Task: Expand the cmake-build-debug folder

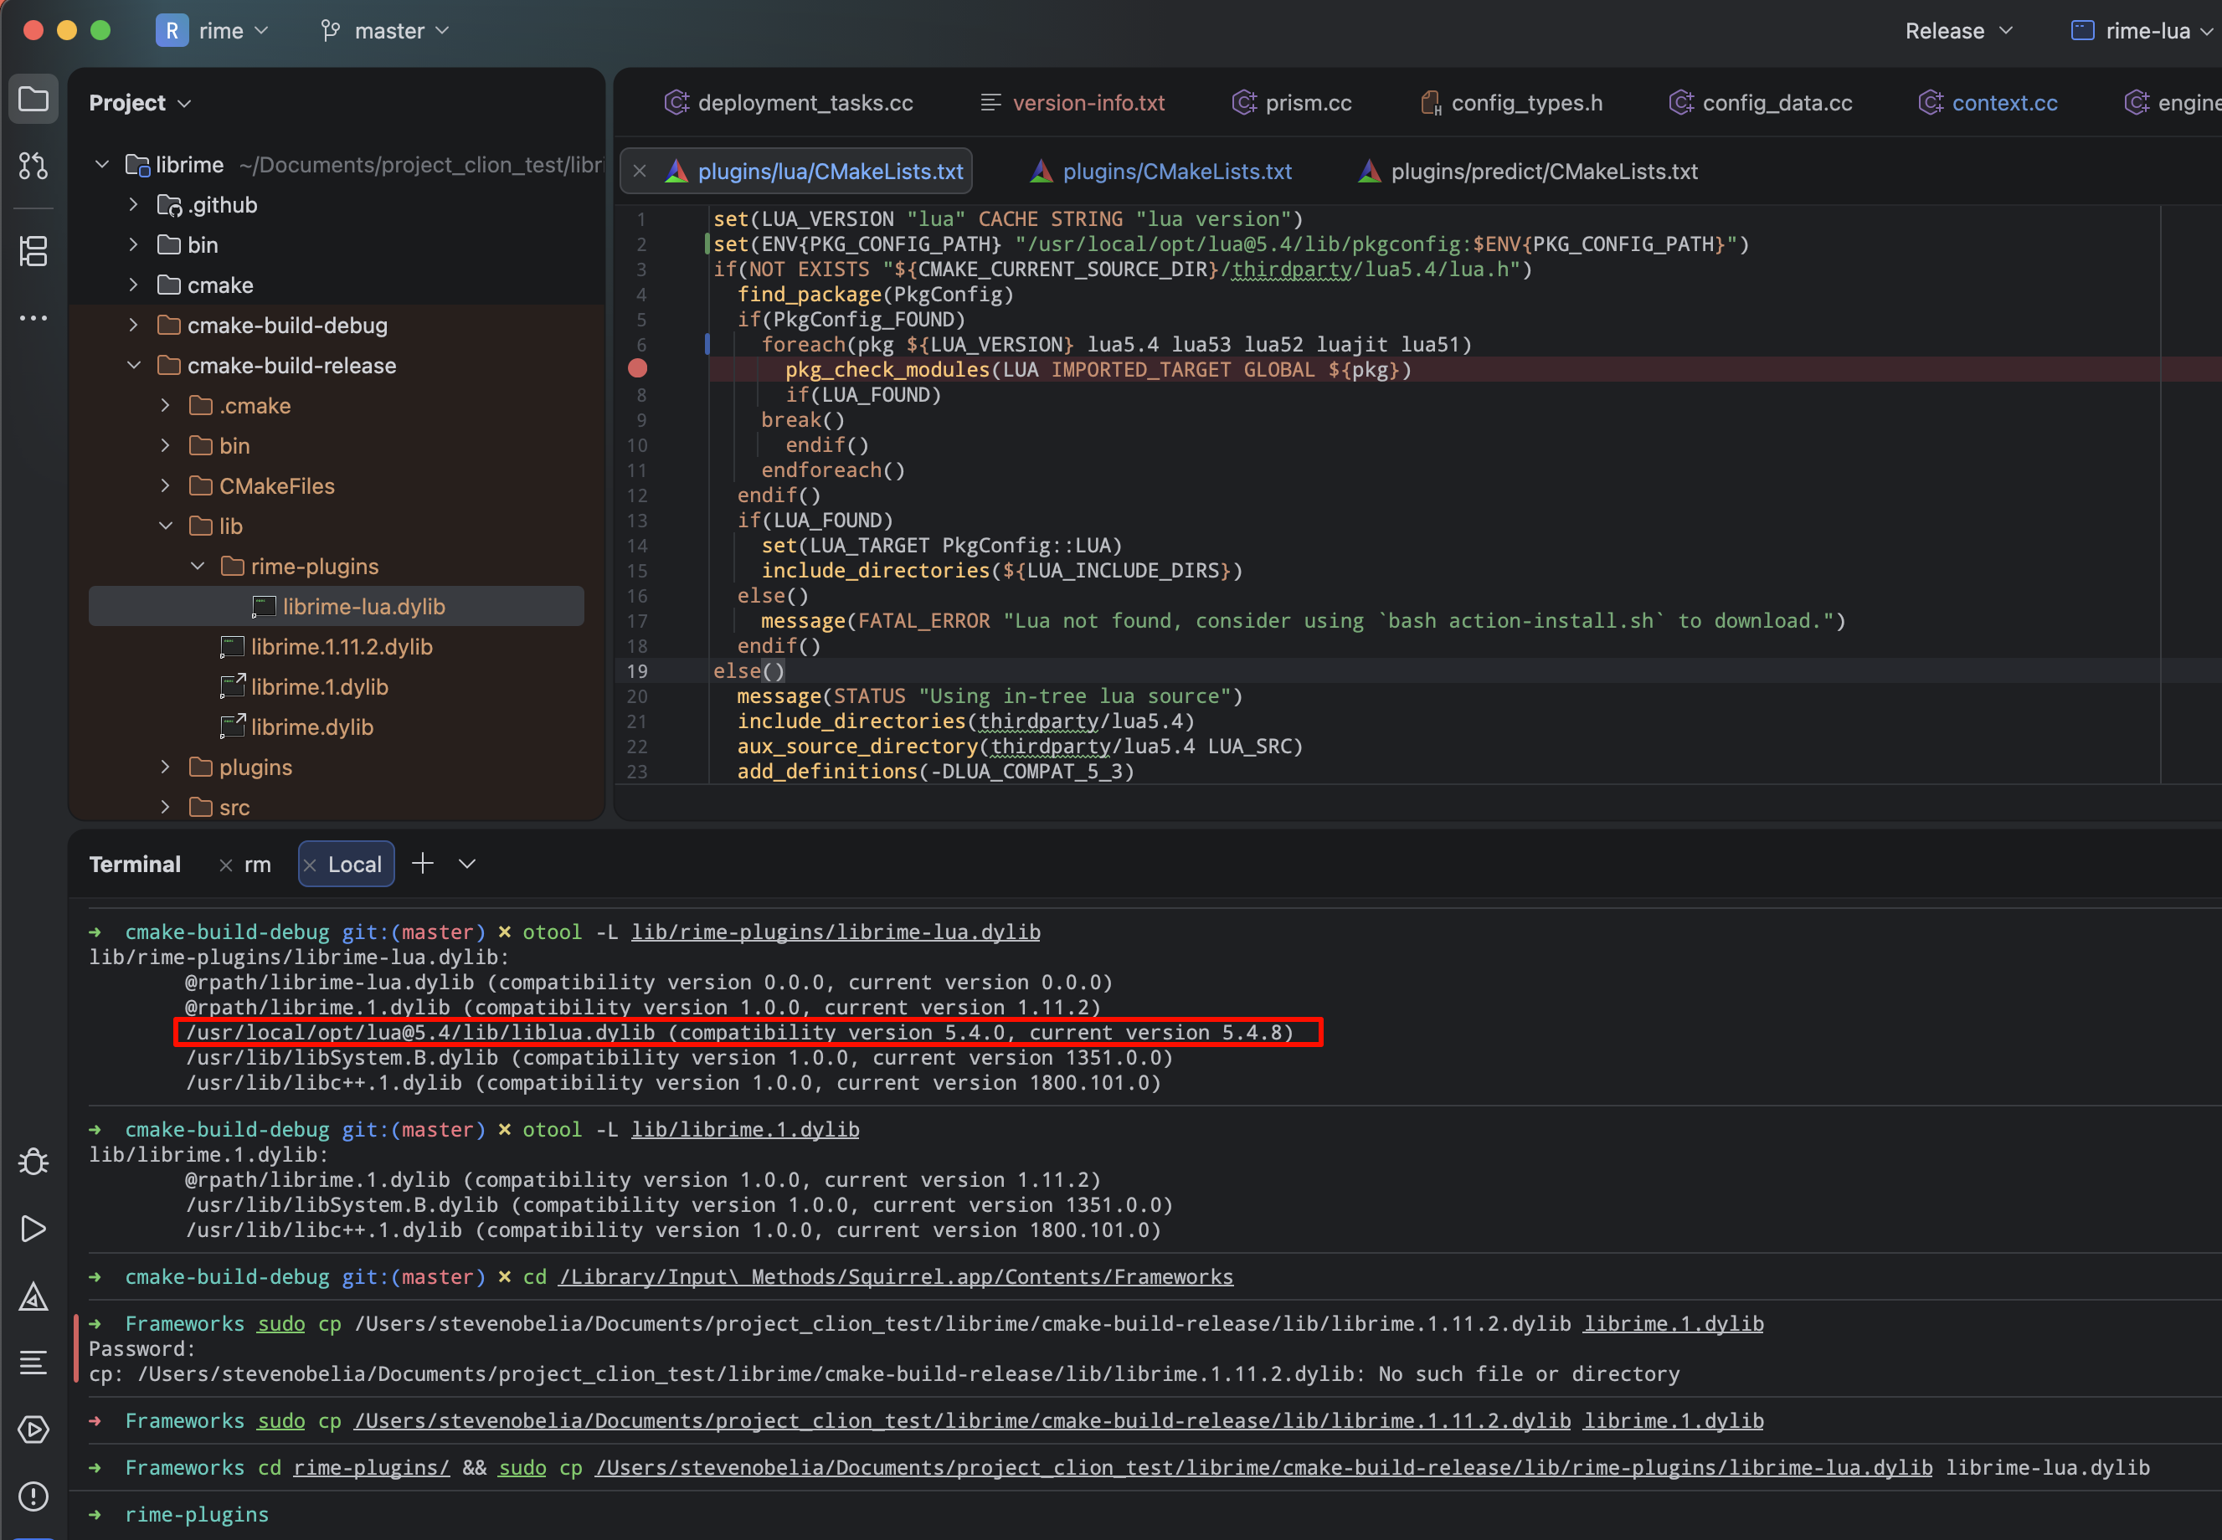Action: tap(134, 326)
